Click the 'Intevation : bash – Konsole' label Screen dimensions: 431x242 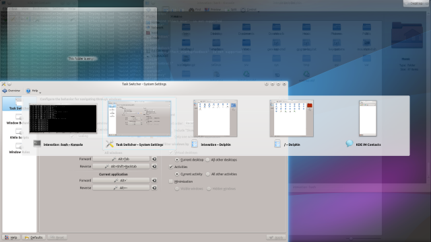[63, 145]
